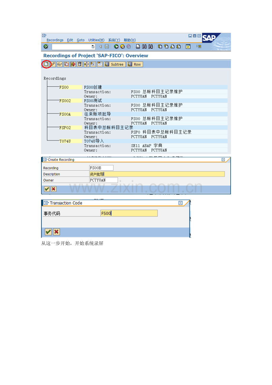Confirm Create Recording with green checkmark

[x=47, y=189]
